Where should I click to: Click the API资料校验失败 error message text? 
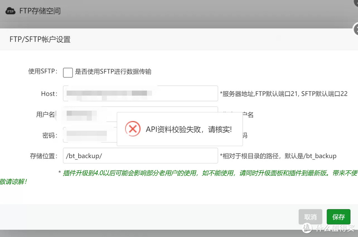189,130
